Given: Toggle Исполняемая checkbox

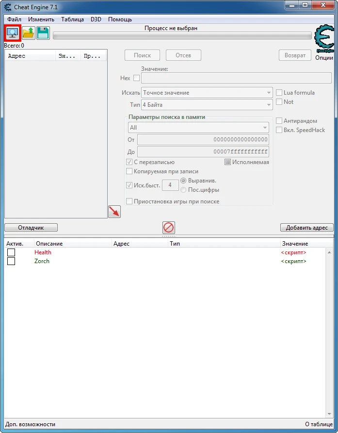Looking at the screenshot, I should pyautogui.click(x=227, y=162).
